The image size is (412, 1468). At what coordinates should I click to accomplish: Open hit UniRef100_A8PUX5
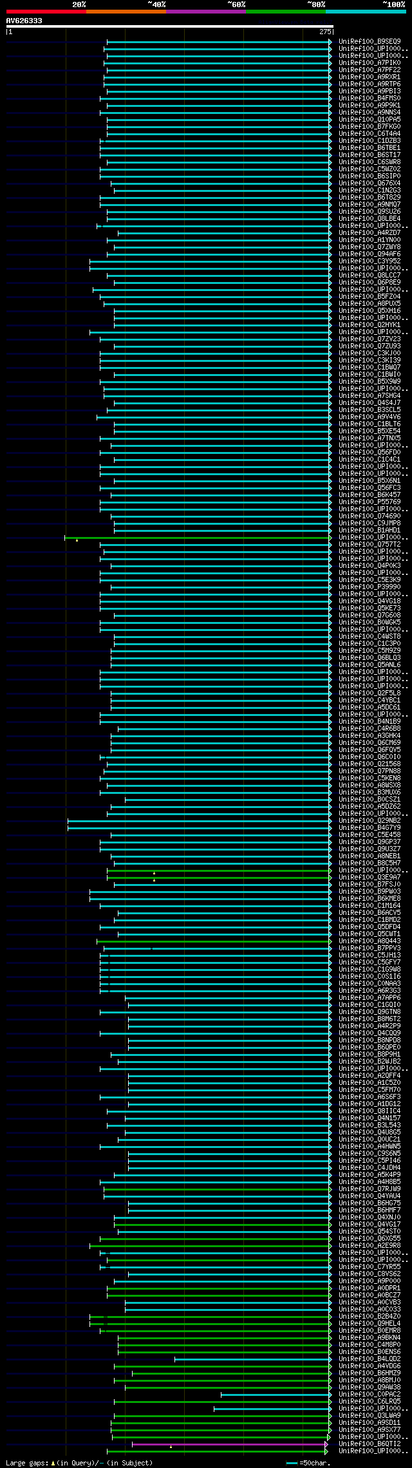tap(370, 303)
